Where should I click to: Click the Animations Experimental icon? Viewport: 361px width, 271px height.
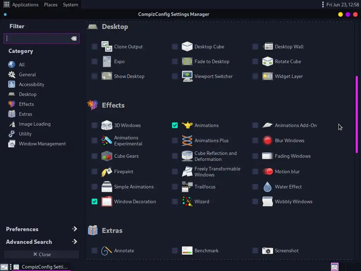pyautogui.click(x=106, y=140)
